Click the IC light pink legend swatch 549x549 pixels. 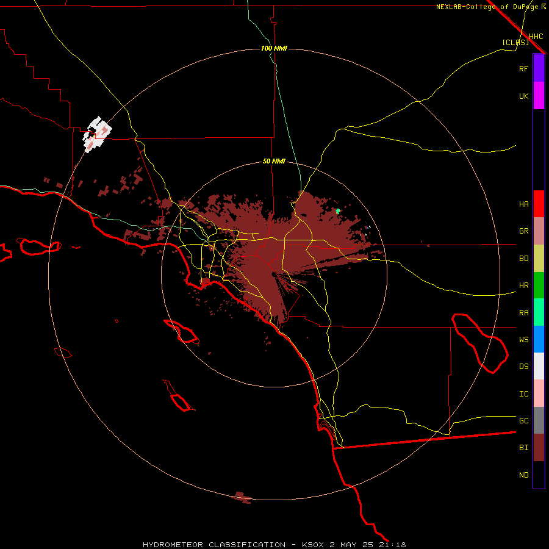pos(539,393)
